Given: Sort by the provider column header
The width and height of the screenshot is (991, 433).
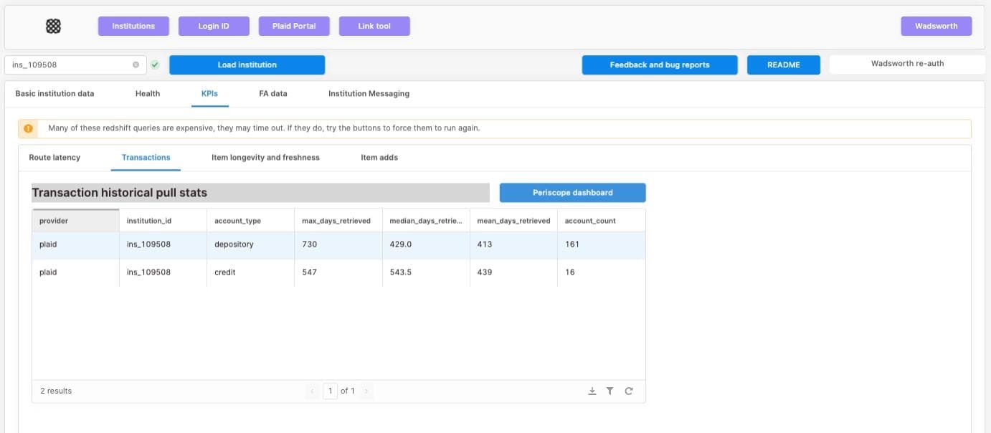Looking at the screenshot, I should pos(75,221).
